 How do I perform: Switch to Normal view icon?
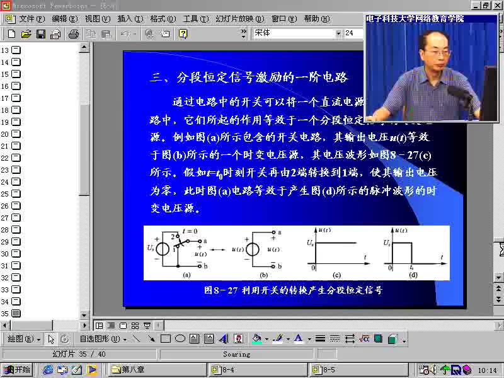click(100, 326)
